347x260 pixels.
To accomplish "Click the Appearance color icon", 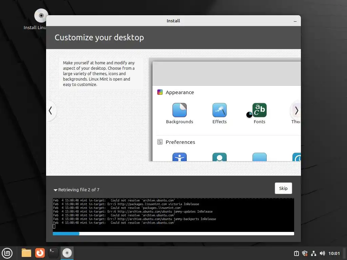I will click(160, 92).
